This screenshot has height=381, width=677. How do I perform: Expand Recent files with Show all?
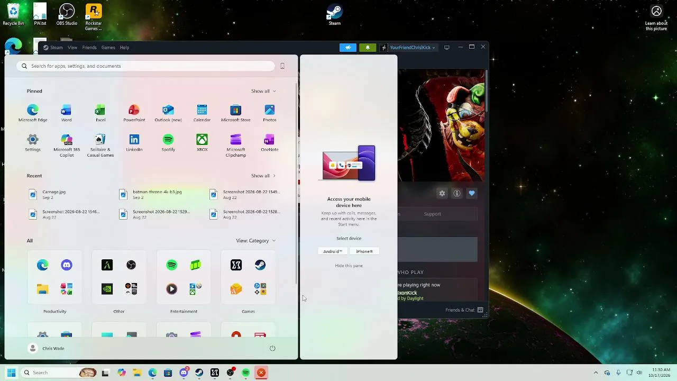click(263, 176)
